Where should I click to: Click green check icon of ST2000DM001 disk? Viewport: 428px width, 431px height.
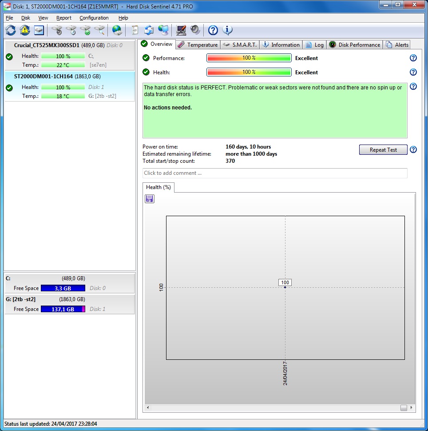coord(9,88)
